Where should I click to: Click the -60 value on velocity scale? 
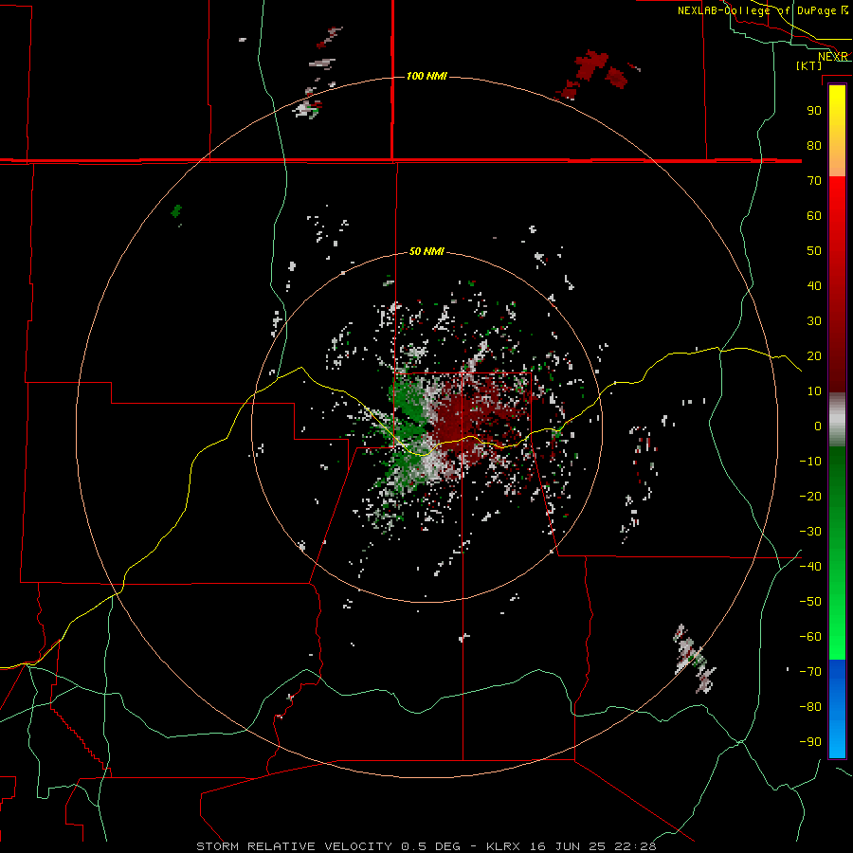click(x=810, y=637)
